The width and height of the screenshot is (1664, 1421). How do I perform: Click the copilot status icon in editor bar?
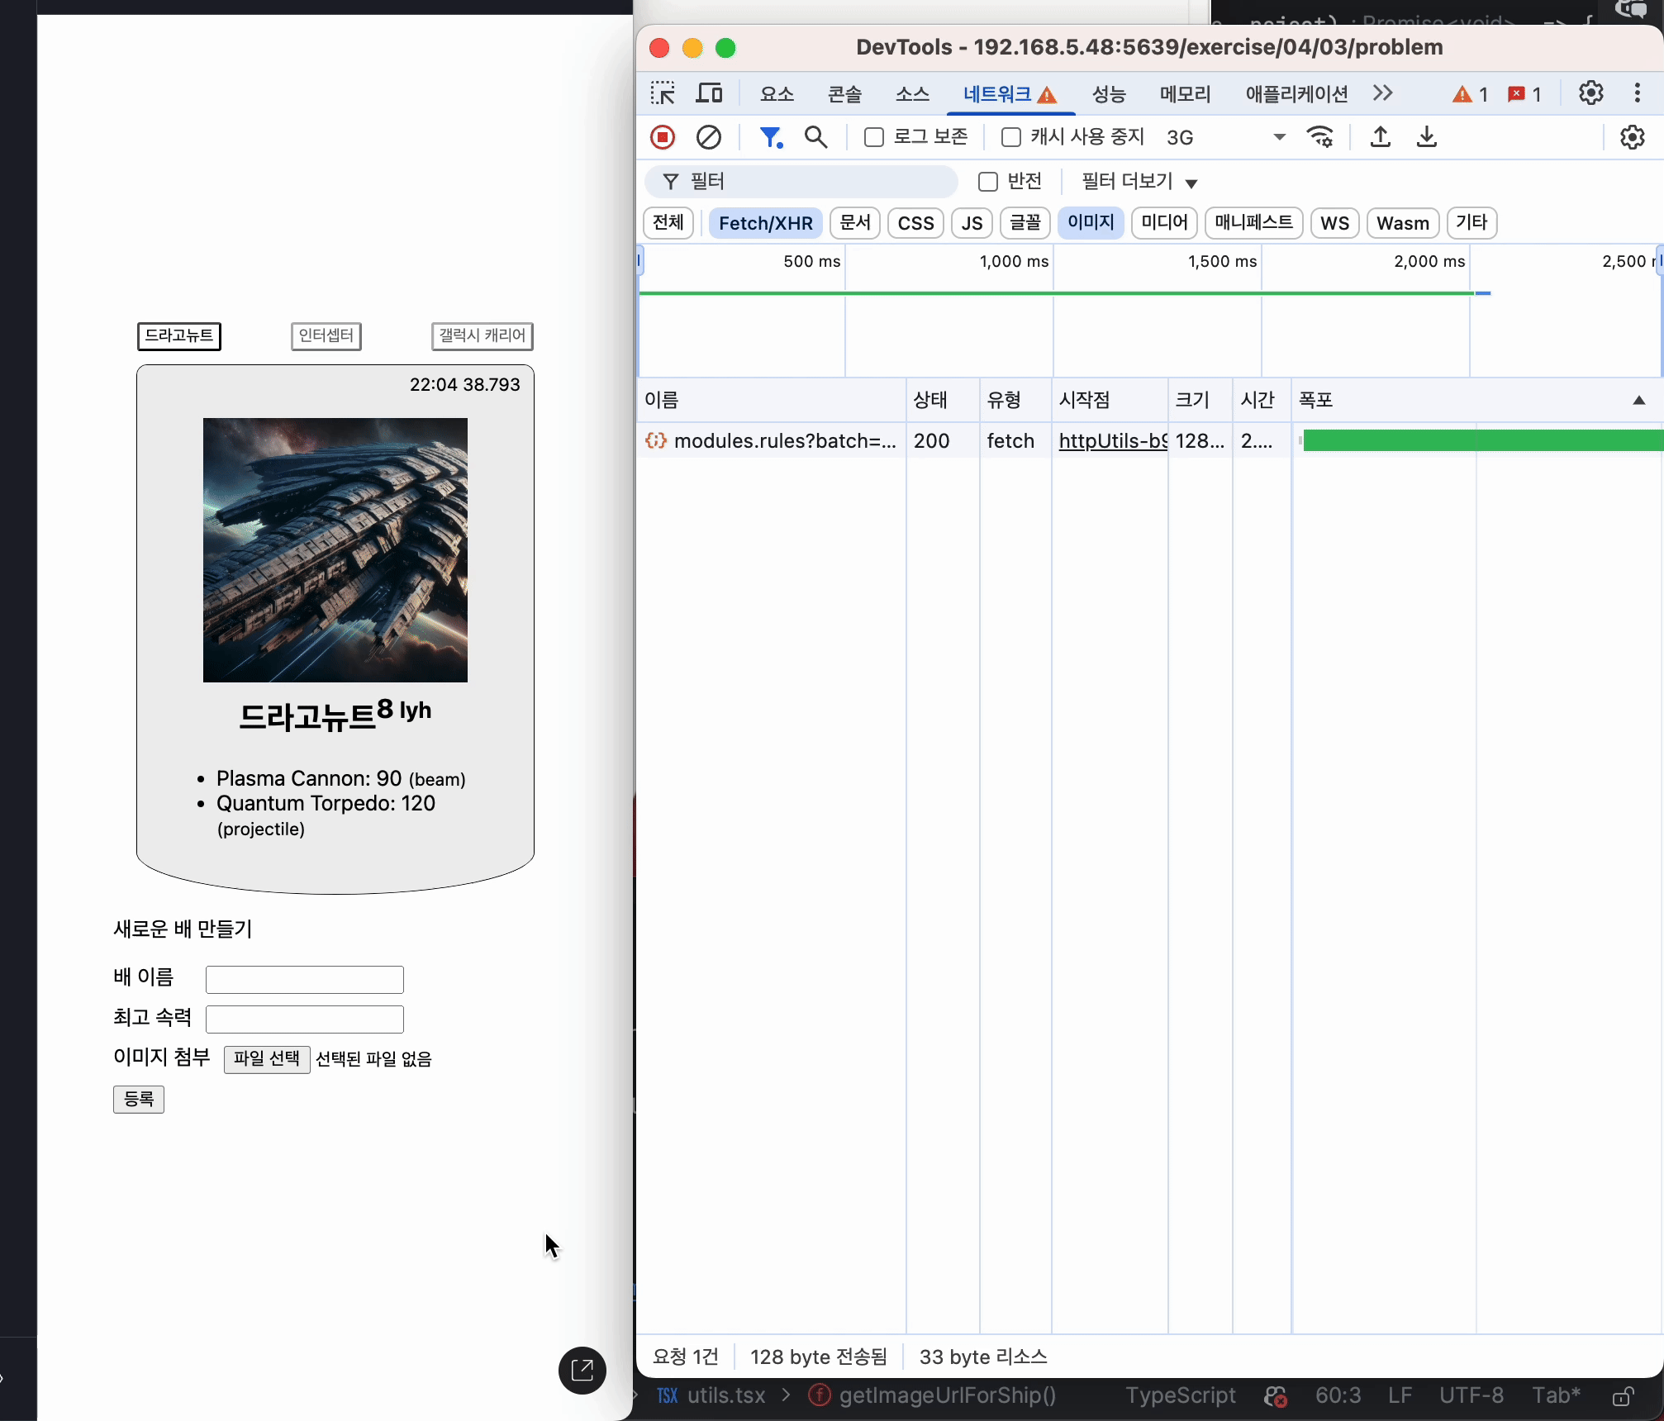coord(1276,1396)
